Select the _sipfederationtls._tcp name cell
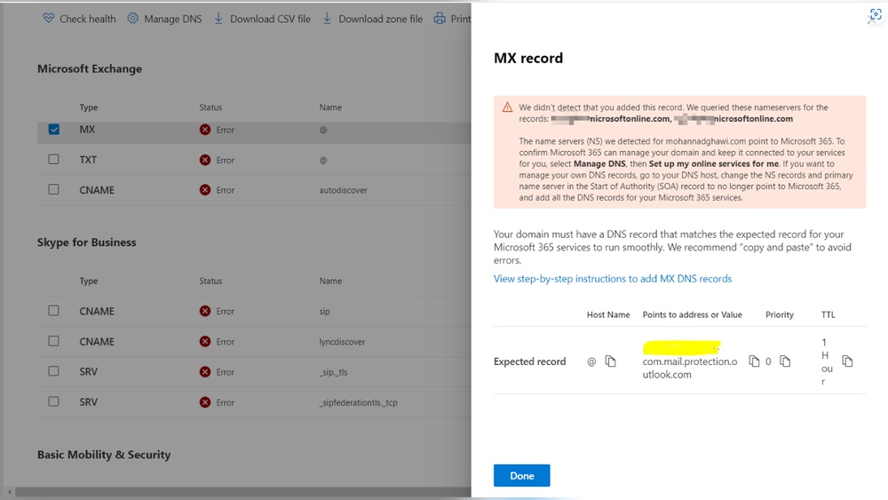 point(359,402)
